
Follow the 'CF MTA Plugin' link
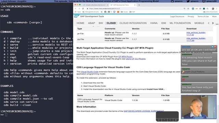click(x=125, y=57)
